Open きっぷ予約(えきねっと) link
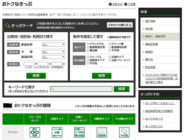The height and width of the screenshot is (140, 184). coord(160,103)
